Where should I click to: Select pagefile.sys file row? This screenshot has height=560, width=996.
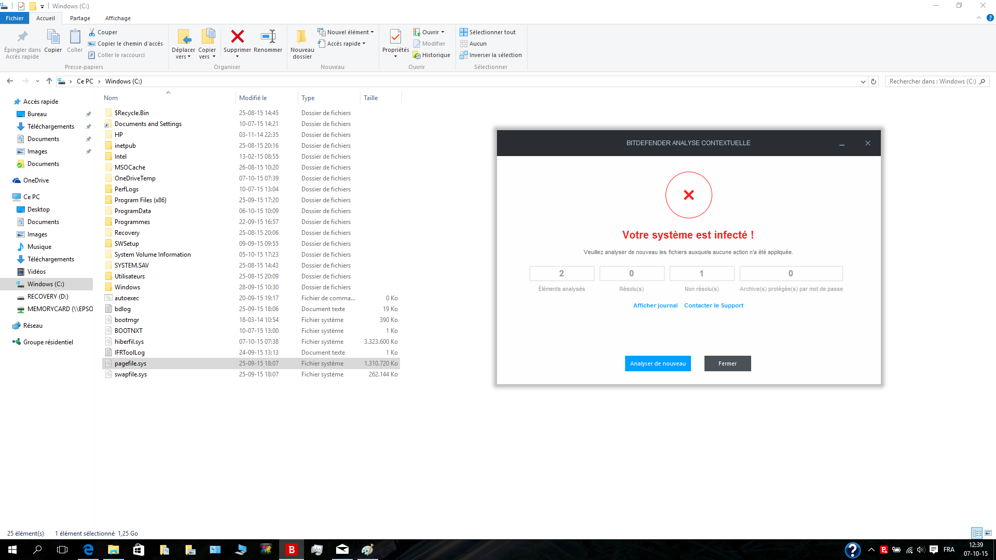[x=251, y=363]
